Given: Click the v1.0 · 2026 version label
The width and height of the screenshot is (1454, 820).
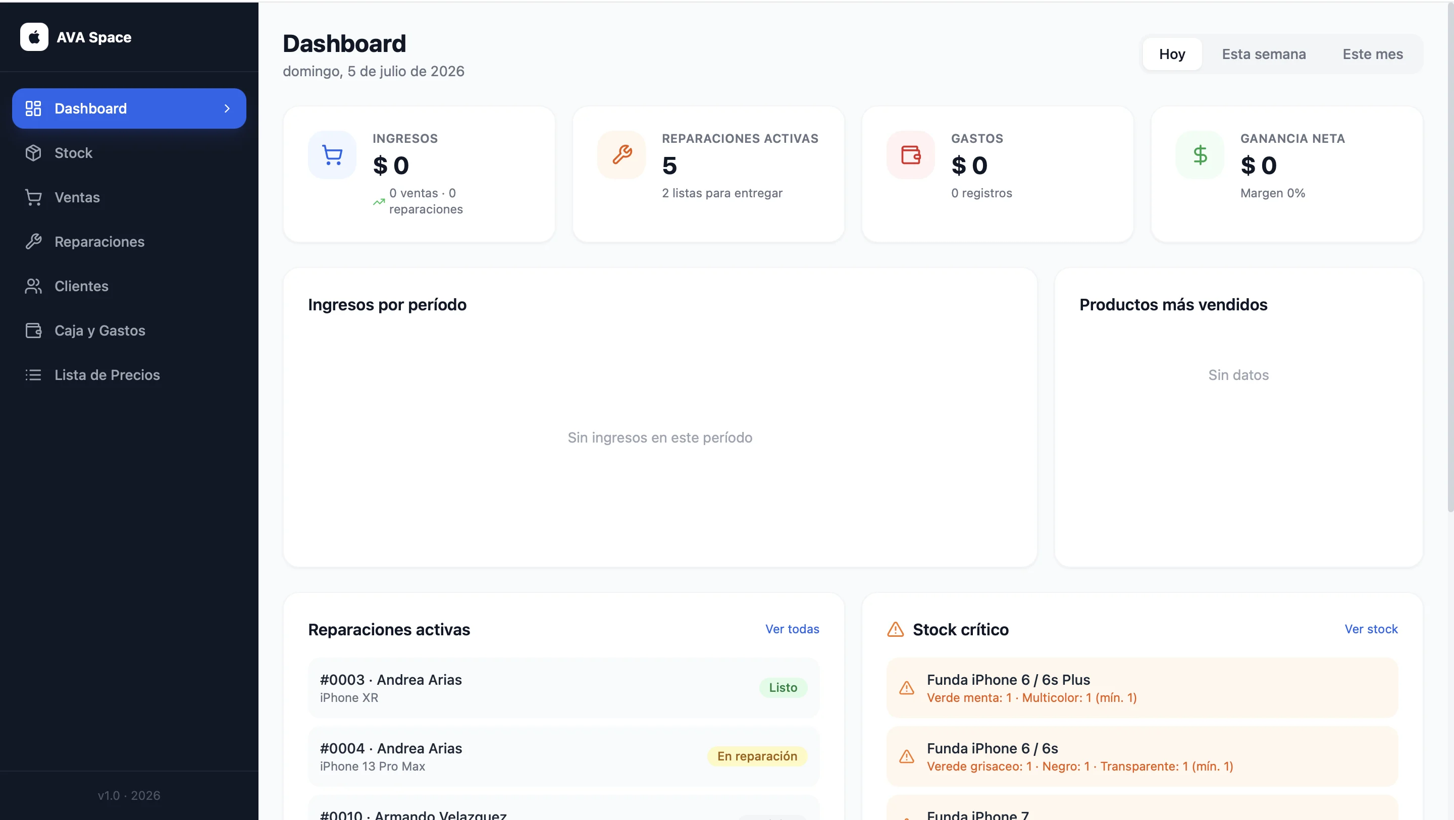Looking at the screenshot, I should [x=129, y=796].
